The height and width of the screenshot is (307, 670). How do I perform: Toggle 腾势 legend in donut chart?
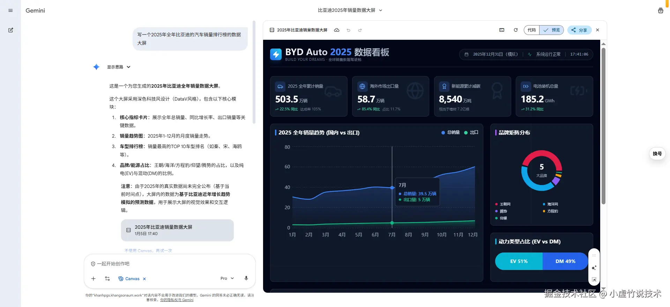point(501,211)
